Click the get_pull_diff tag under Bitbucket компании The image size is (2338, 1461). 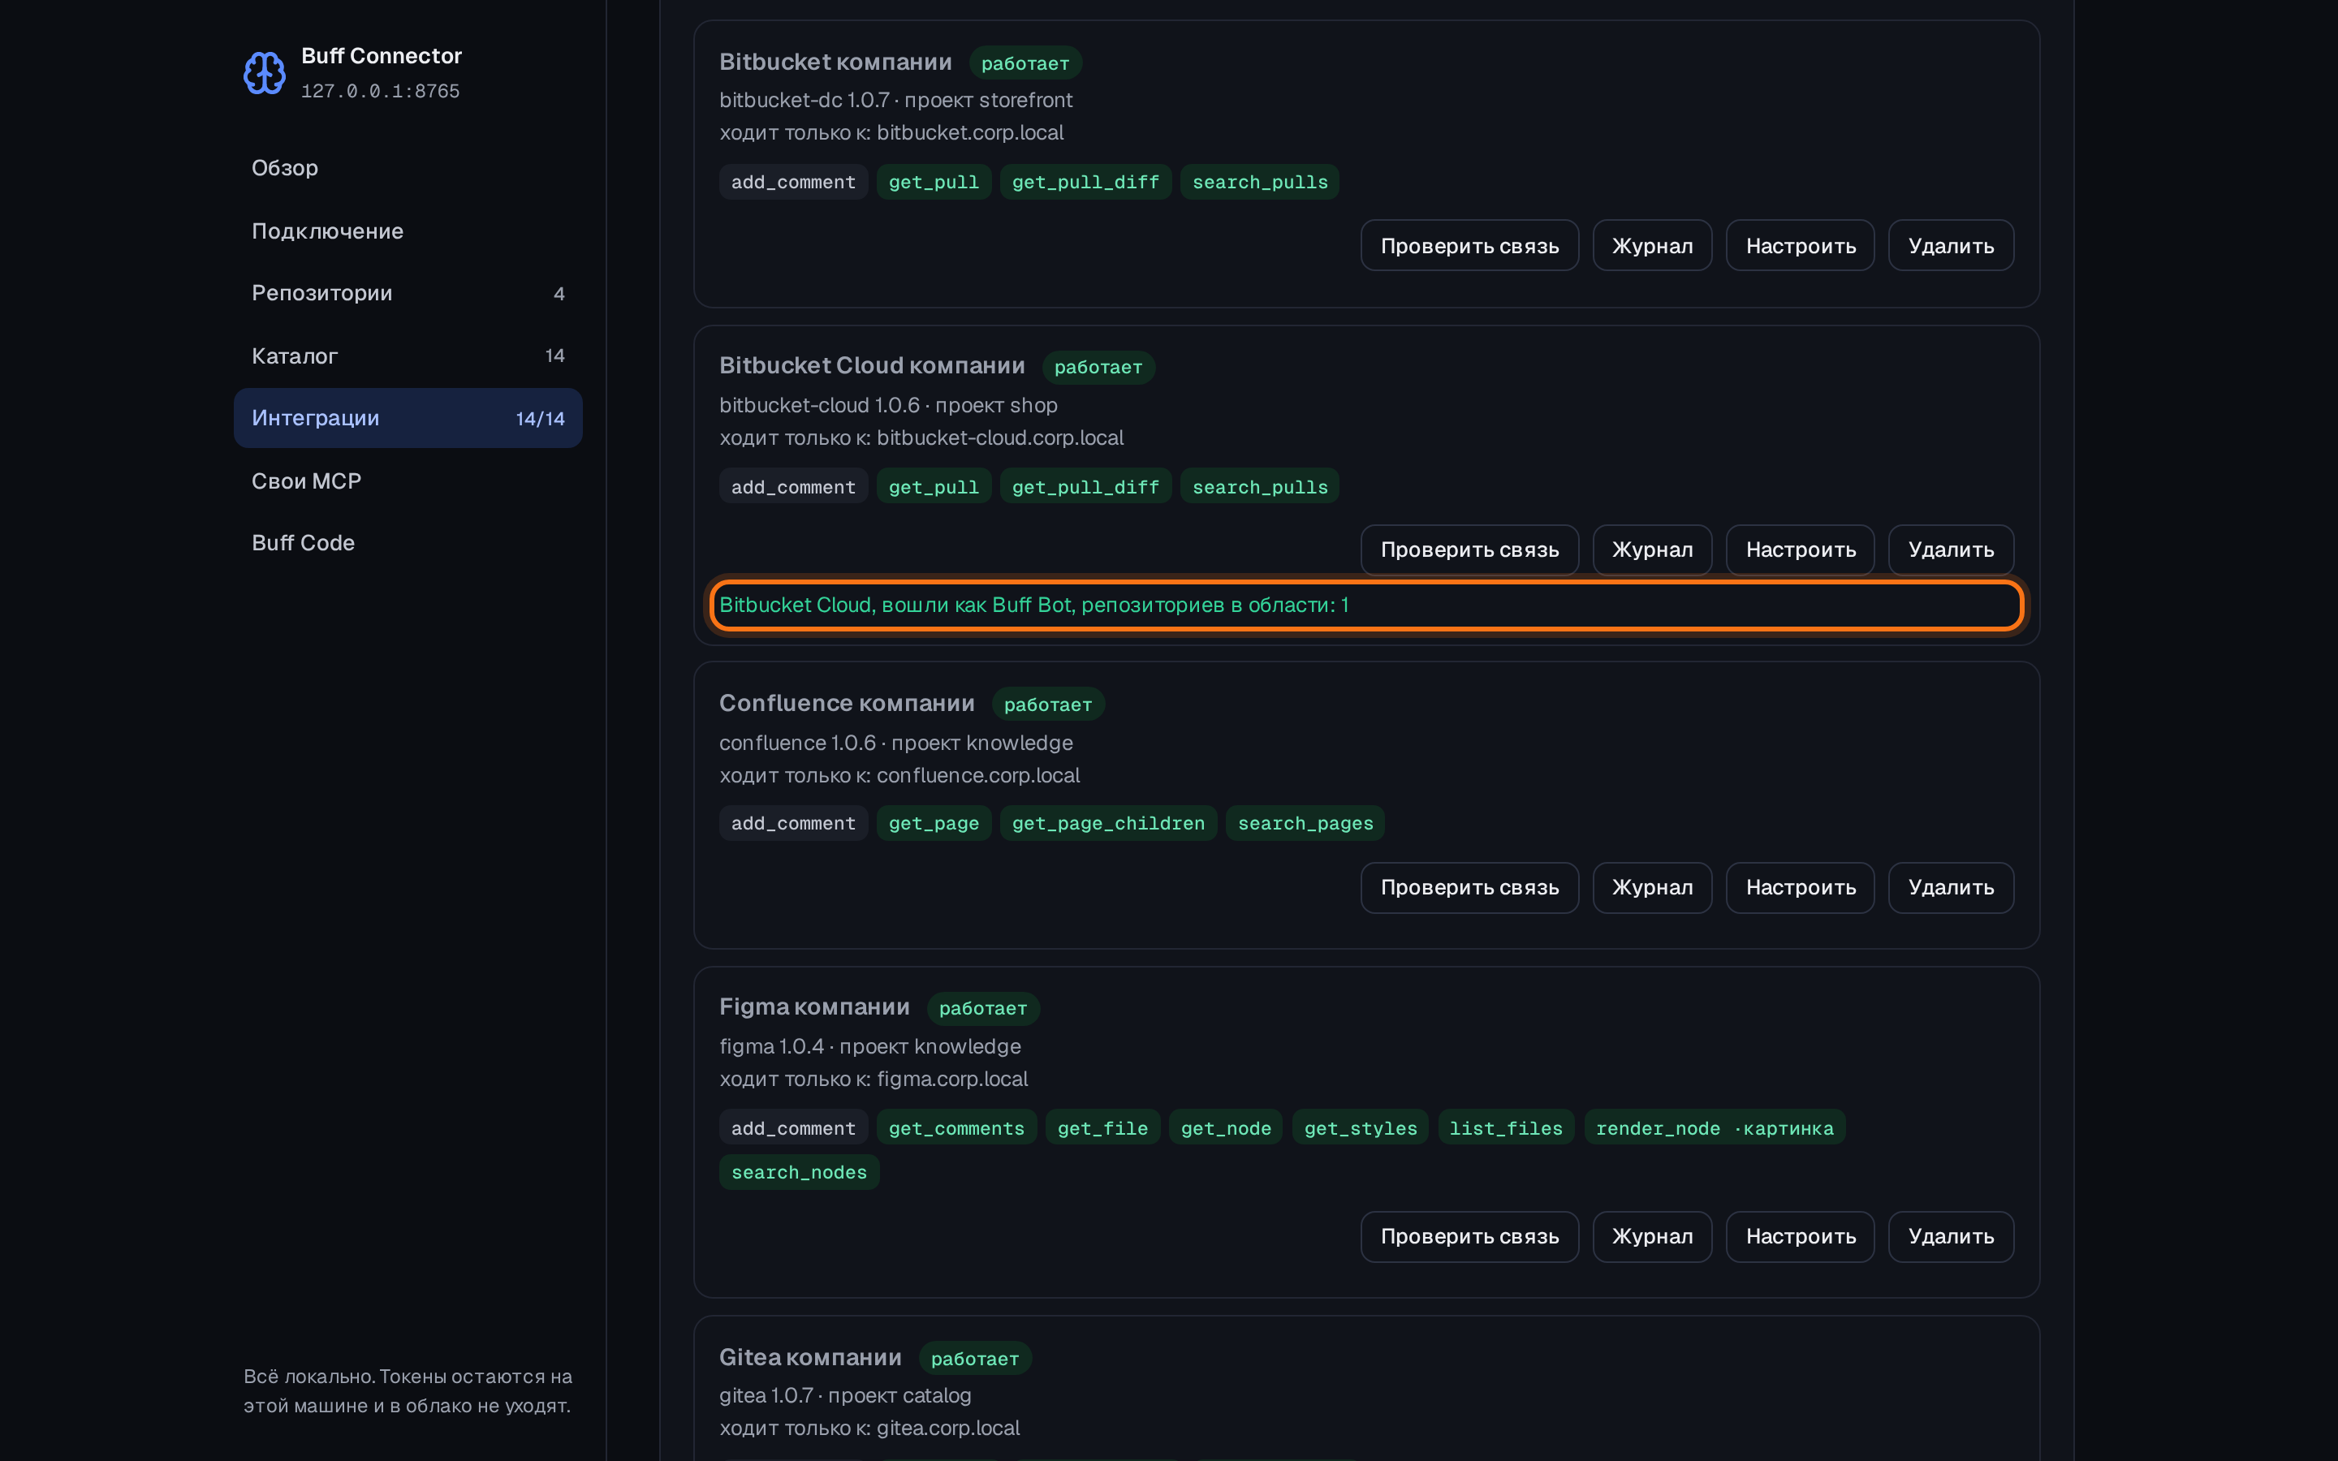1085,182
